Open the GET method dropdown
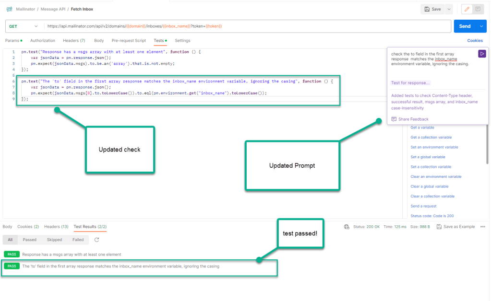Image resolution: width=491 pixels, height=301 pixels. 23,26
